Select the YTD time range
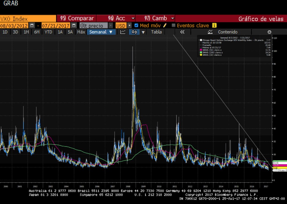Image resolution: width=287 pixels, height=204 pixels. 48,32
